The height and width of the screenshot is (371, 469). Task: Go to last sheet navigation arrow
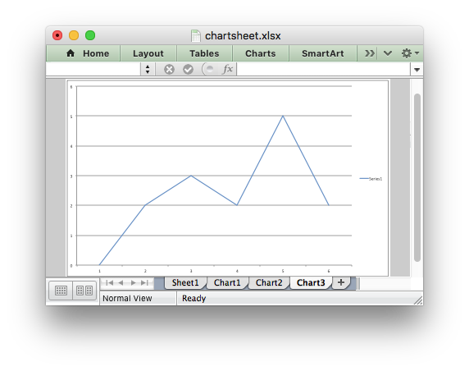click(145, 282)
